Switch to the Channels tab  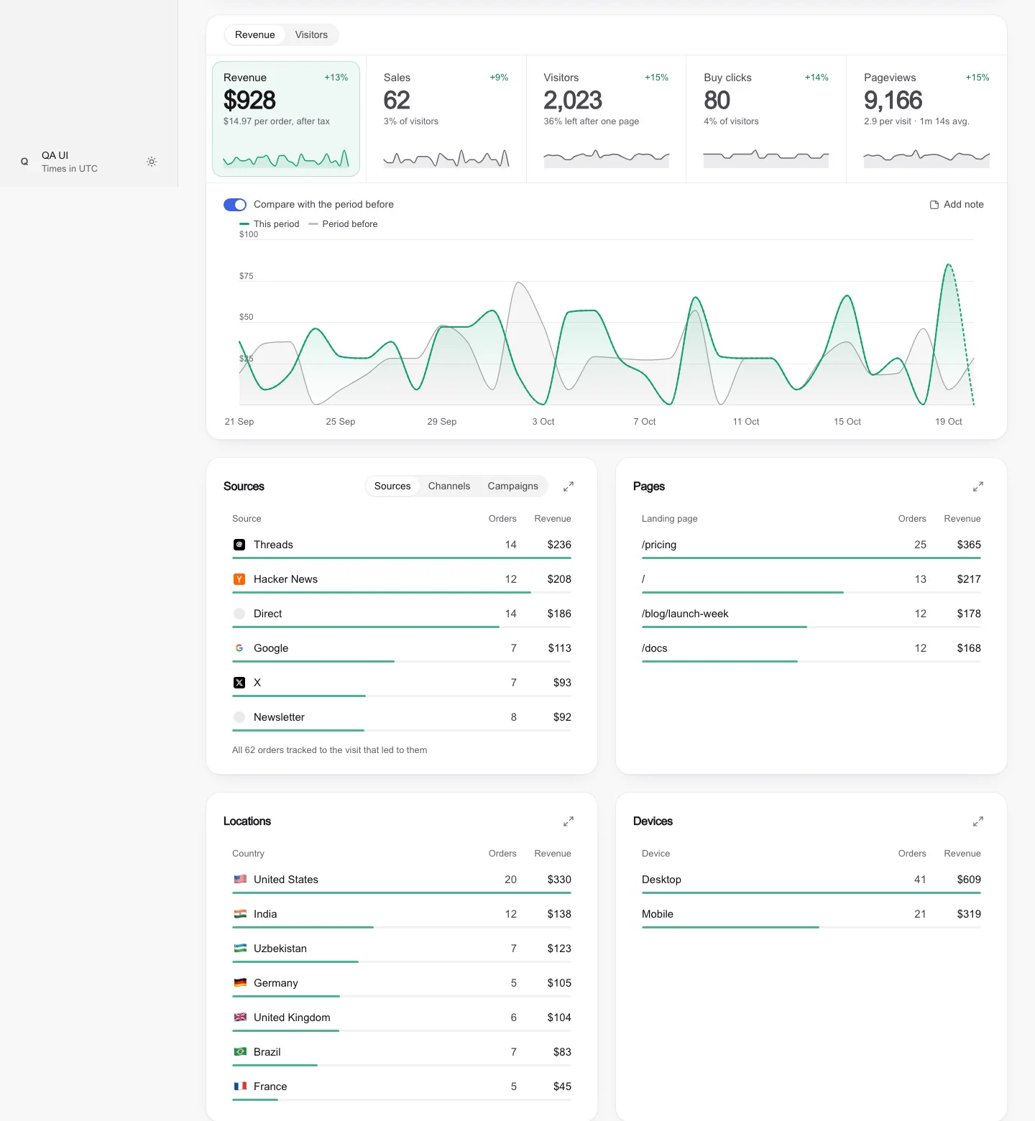click(449, 486)
